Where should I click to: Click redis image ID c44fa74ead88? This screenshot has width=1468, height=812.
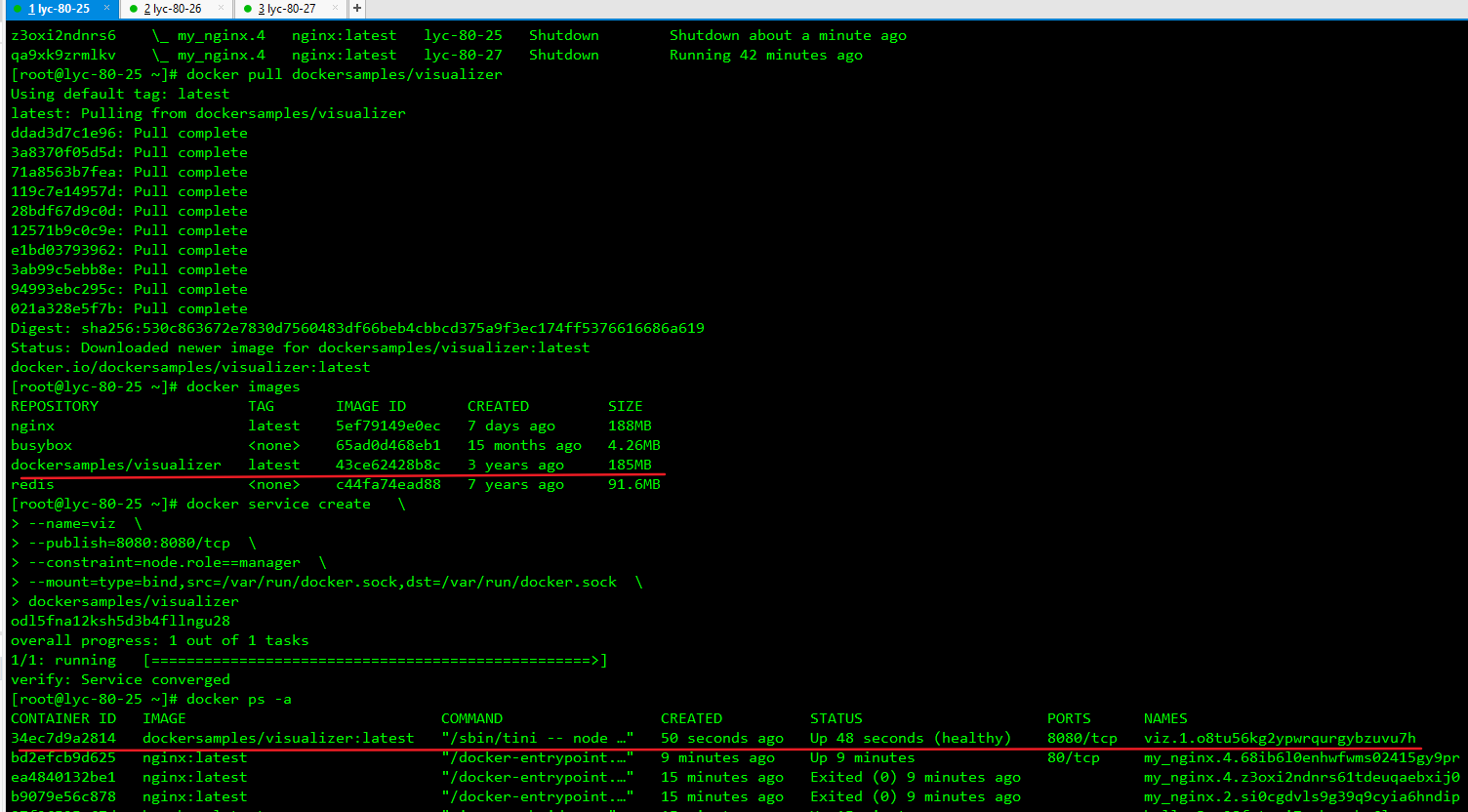[388, 484]
